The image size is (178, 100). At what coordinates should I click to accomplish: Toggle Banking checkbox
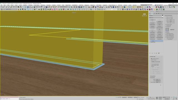pos(166,33)
